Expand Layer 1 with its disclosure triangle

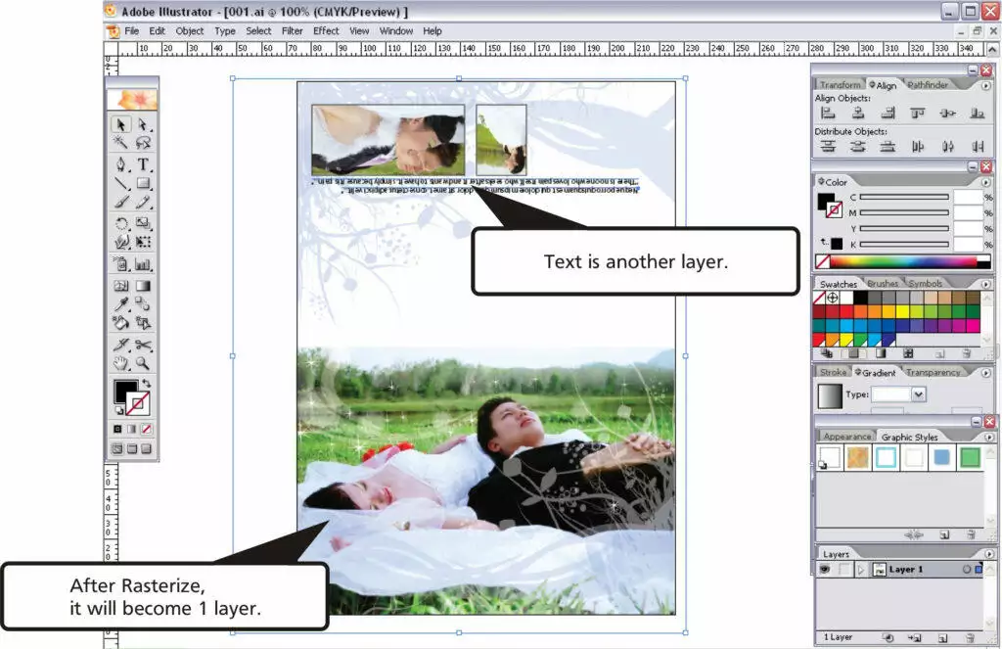coord(862,570)
